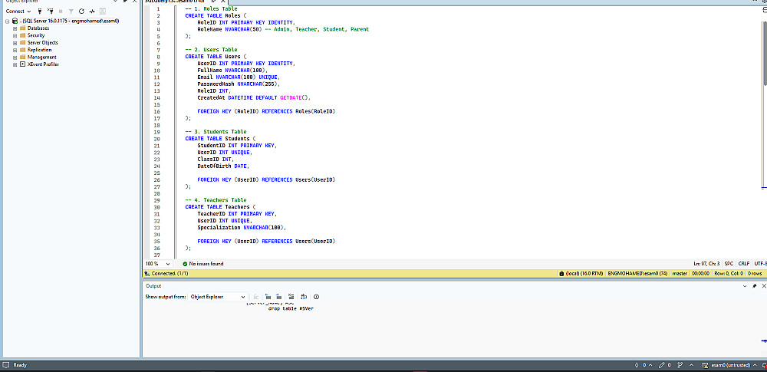Viewport: 767px width, 372px height.
Task: Click the lock icon in query status bar
Action: (x=561, y=274)
